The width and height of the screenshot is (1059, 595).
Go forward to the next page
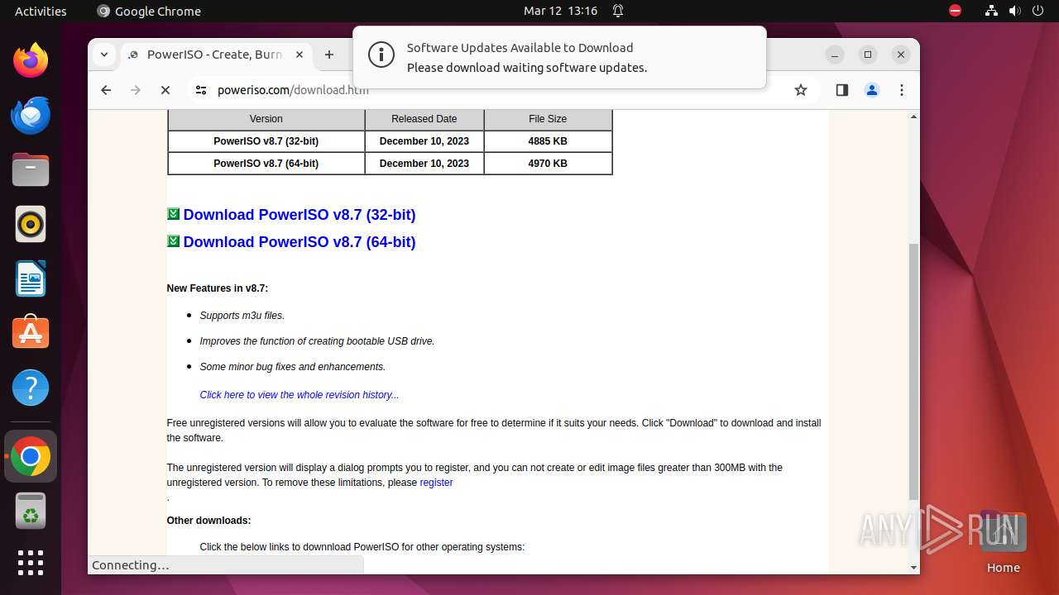pyautogui.click(x=136, y=90)
